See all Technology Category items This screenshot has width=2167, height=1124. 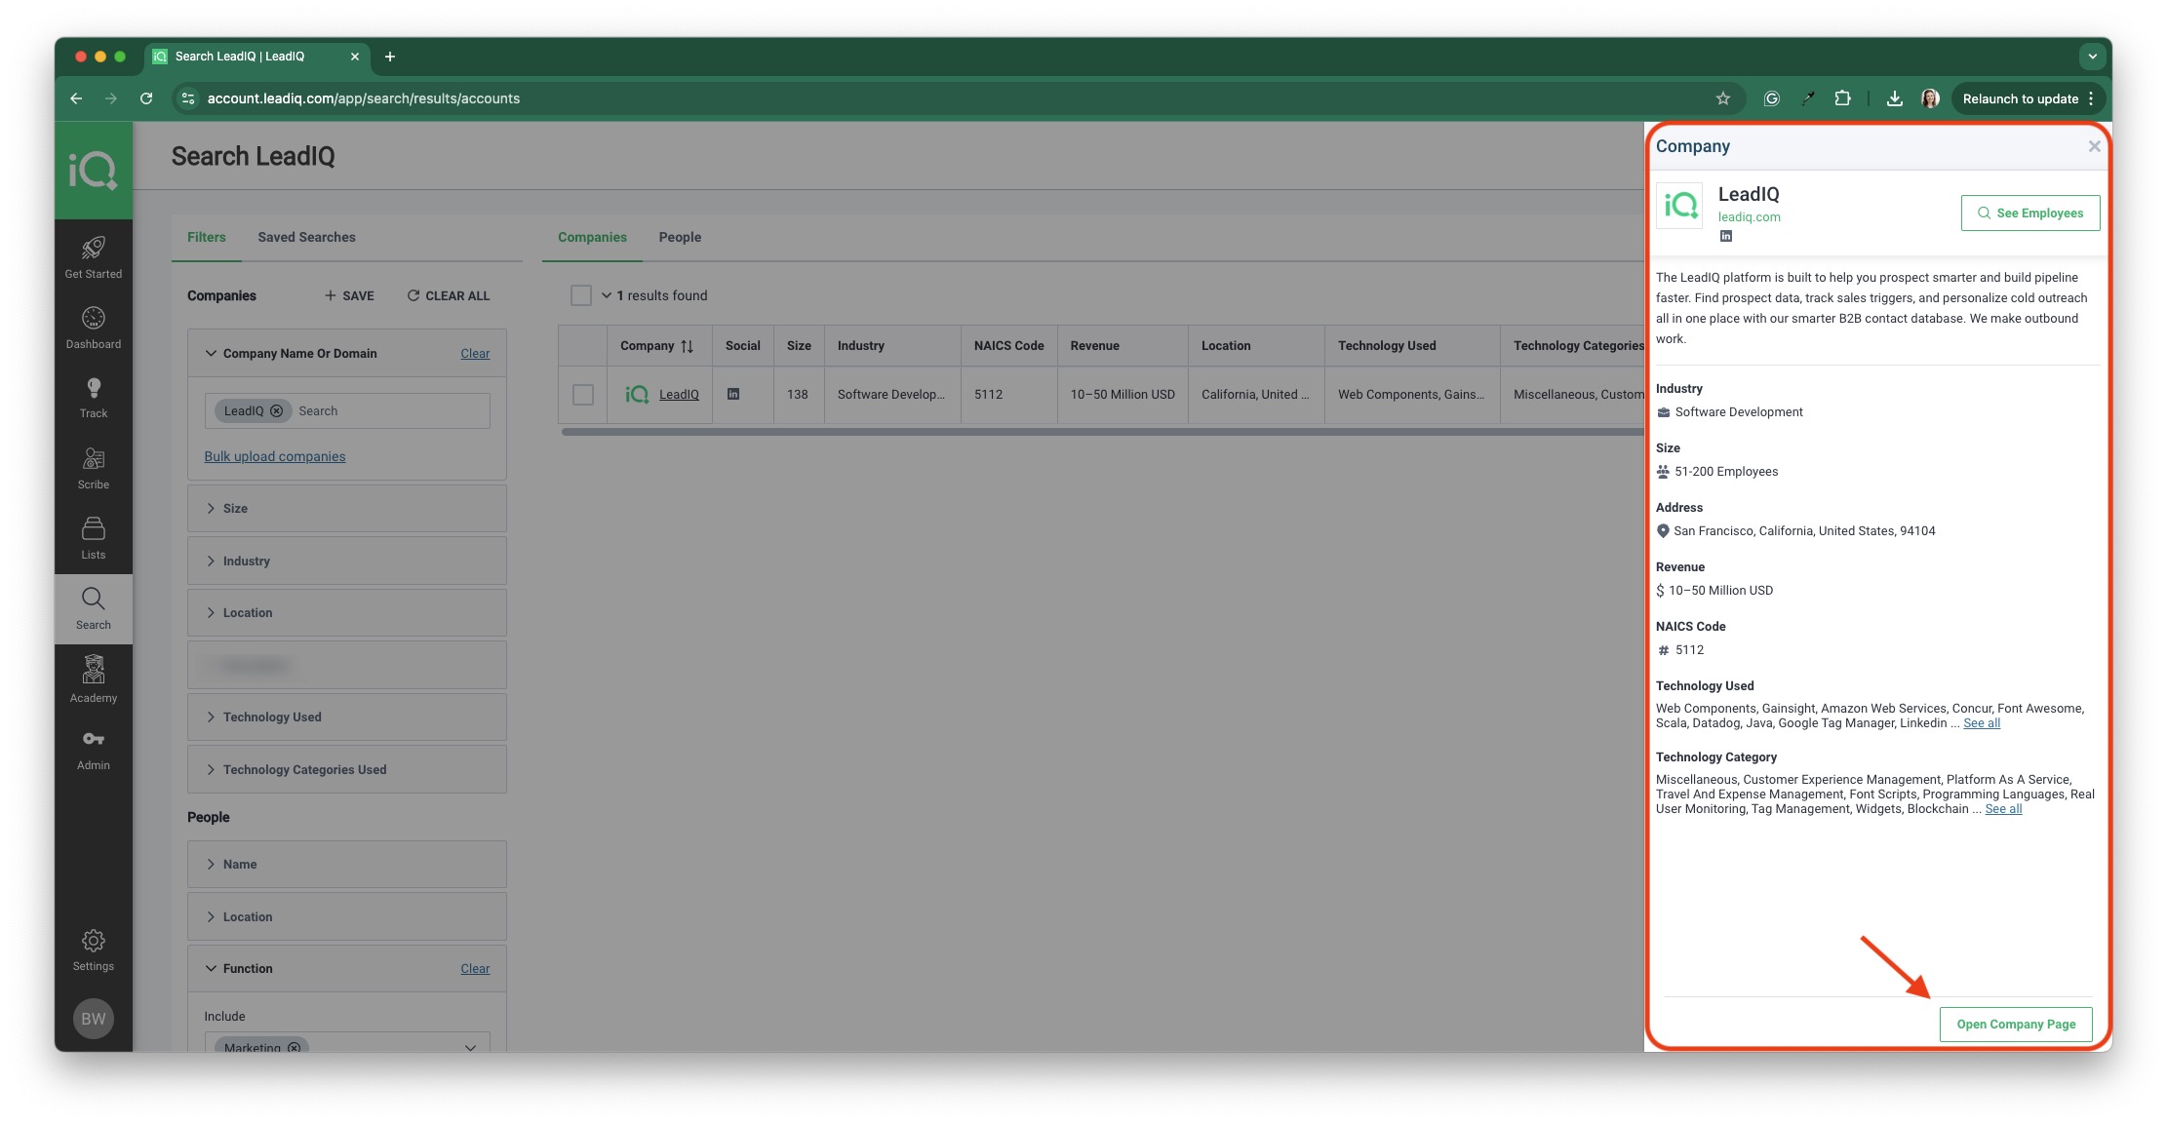point(2003,809)
